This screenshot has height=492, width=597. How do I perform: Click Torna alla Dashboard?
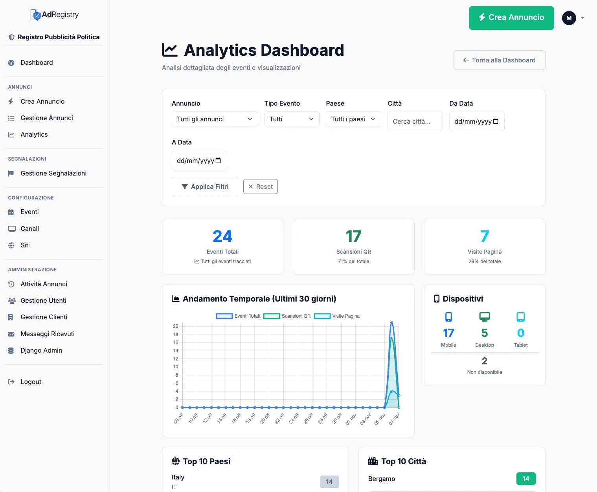point(499,60)
